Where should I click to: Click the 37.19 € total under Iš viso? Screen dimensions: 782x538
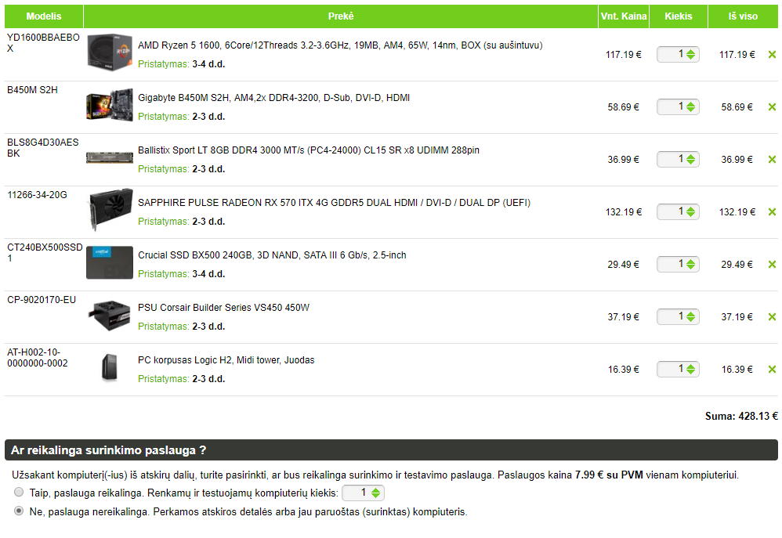pyautogui.click(x=737, y=317)
